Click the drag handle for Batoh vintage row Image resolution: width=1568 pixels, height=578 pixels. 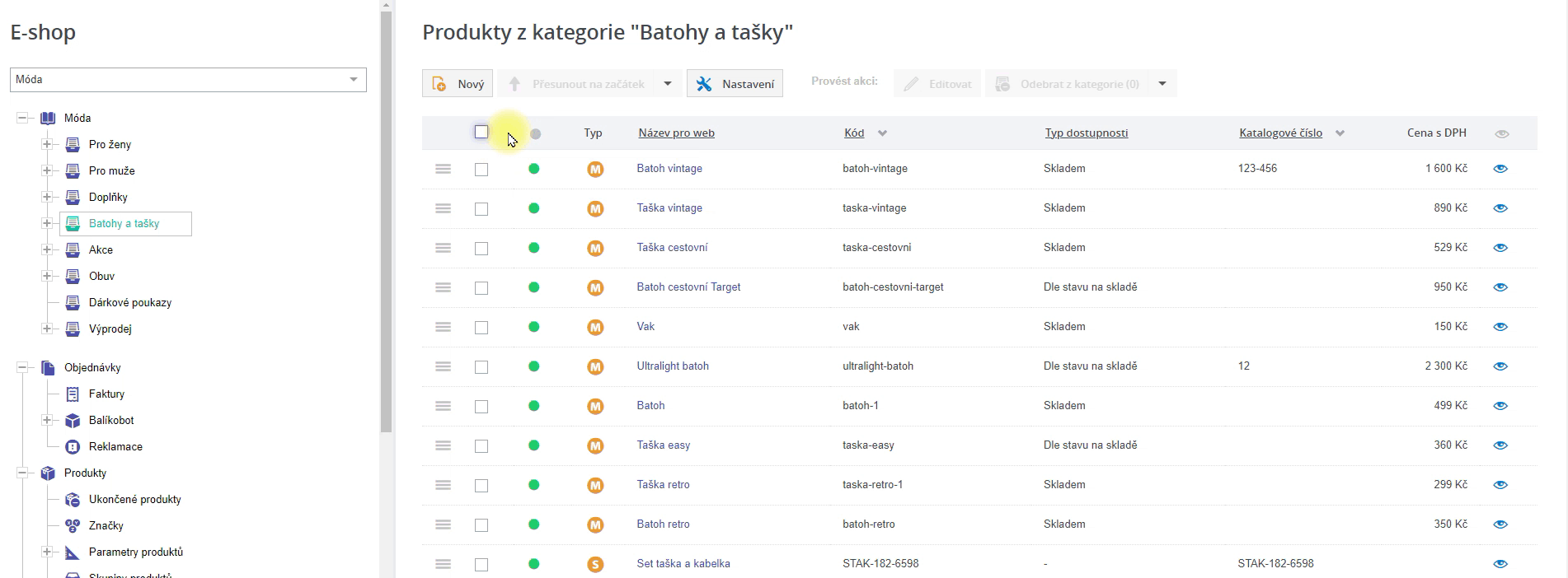(443, 169)
